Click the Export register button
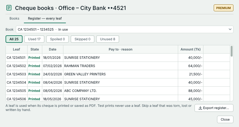This screenshot has width=239, height=127. (214, 108)
